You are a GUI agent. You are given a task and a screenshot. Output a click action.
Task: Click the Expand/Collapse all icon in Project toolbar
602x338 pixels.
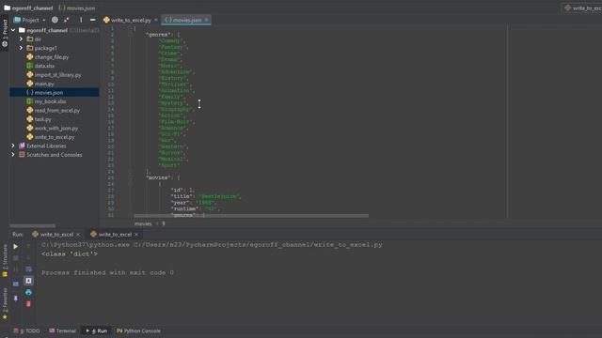pos(67,20)
